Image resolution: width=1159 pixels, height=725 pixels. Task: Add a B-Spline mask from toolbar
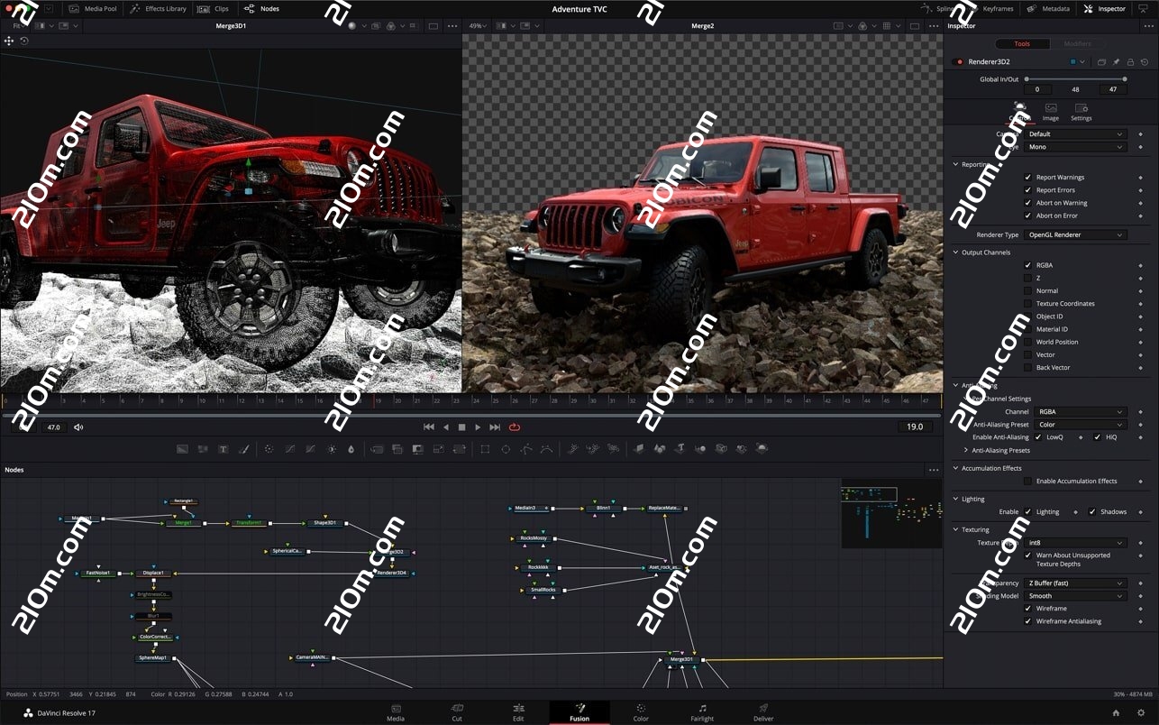click(x=547, y=448)
